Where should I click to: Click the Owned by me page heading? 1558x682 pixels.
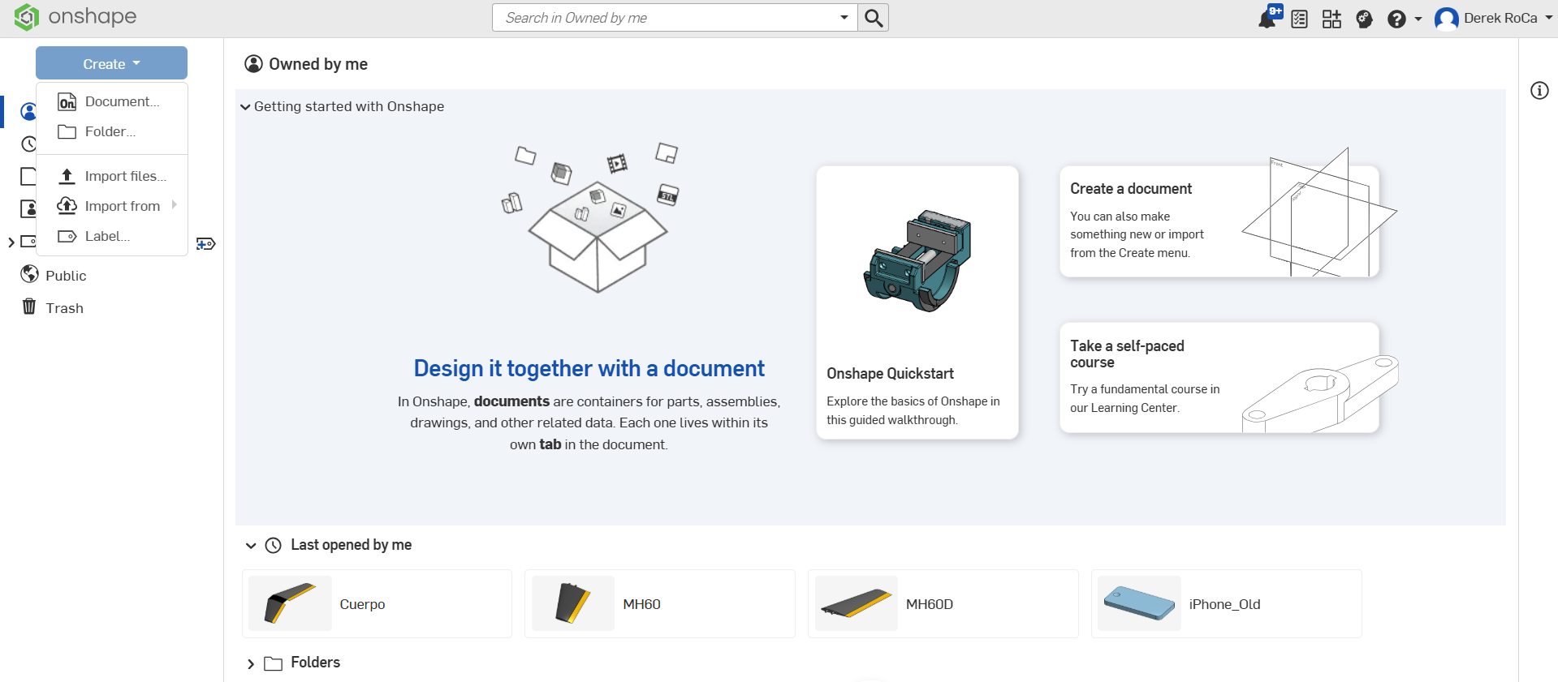318,64
